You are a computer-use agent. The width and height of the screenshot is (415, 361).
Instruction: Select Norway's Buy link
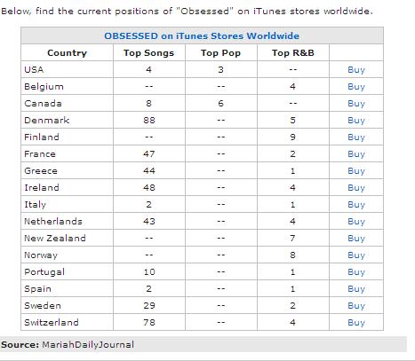pos(356,255)
